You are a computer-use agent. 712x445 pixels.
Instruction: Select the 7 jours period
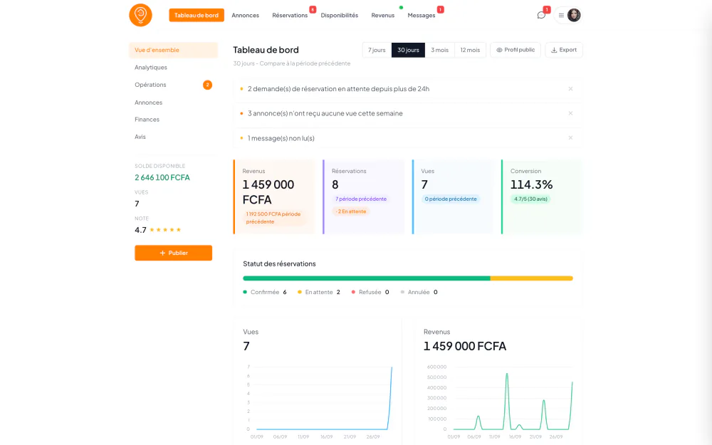(x=377, y=50)
